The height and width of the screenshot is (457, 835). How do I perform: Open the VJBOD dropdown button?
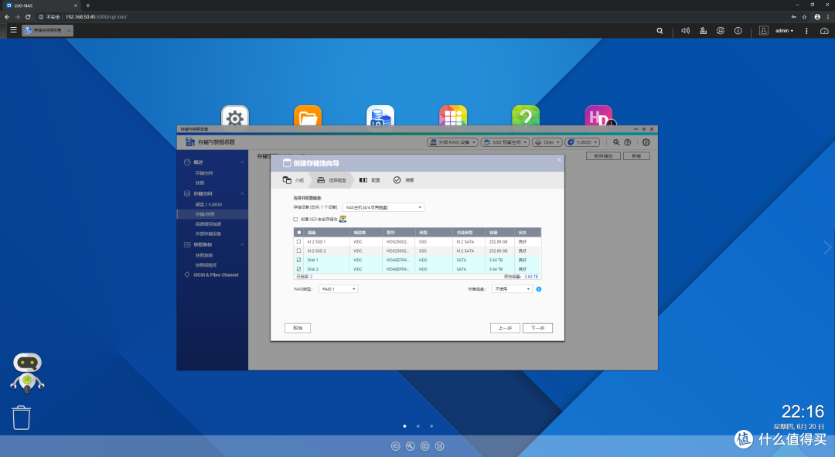(583, 142)
